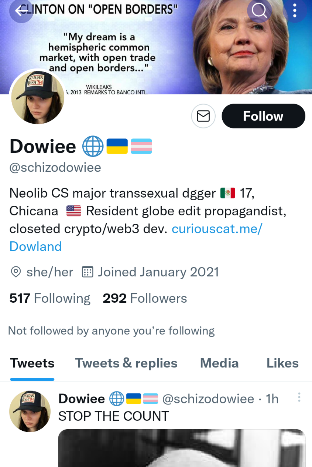The height and width of the screenshot is (467, 312).
Task: Tap the envelope message icon
Action: tap(203, 116)
